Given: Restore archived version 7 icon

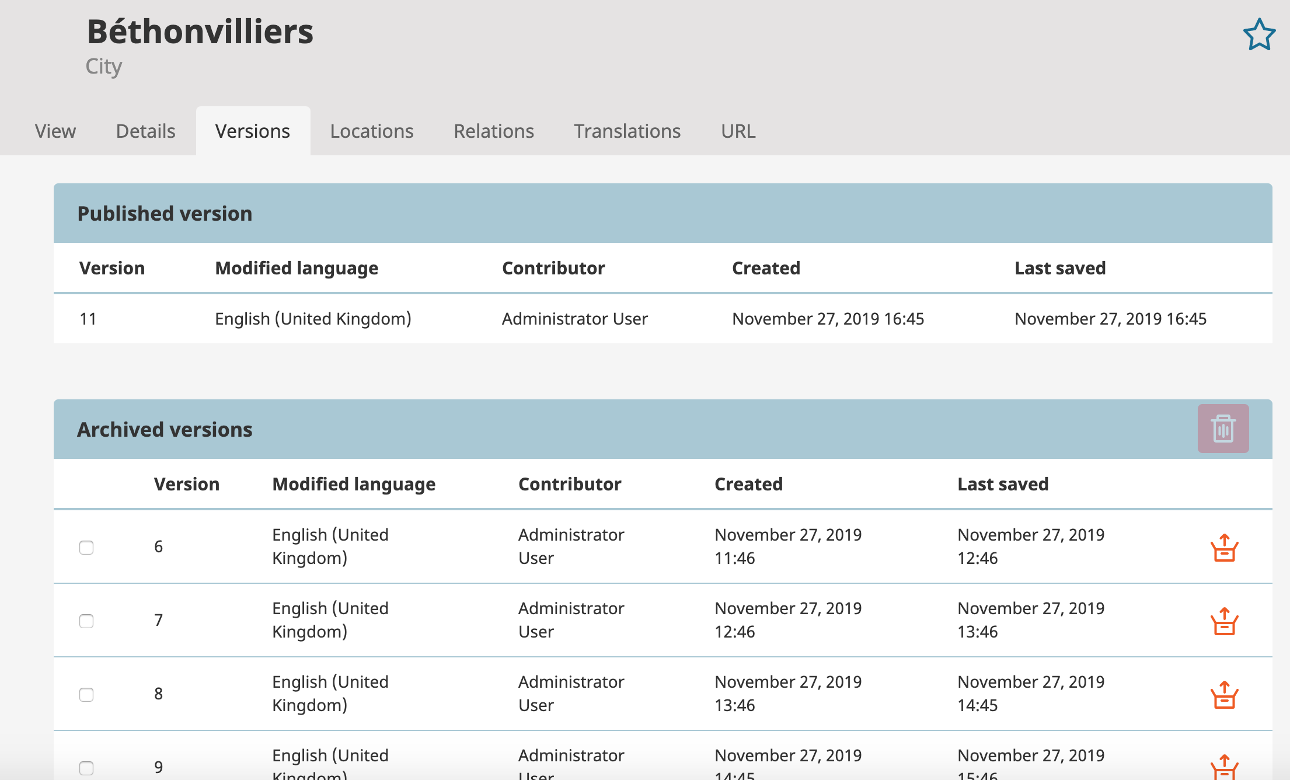Looking at the screenshot, I should coord(1224,621).
